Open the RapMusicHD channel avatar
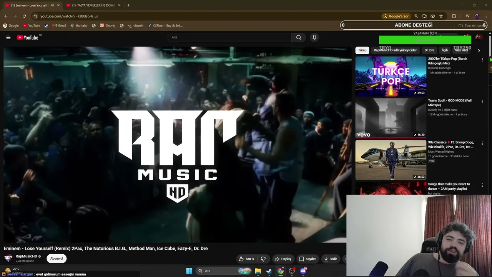The image size is (492, 277). click(x=8, y=259)
